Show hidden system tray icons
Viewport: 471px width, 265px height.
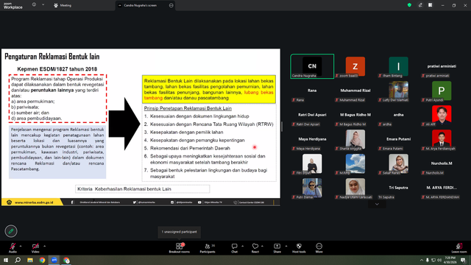pyautogui.click(x=421, y=260)
